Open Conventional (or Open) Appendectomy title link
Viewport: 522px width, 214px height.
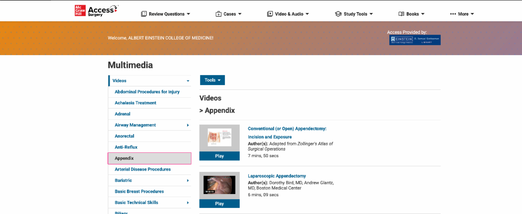[x=287, y=128]
